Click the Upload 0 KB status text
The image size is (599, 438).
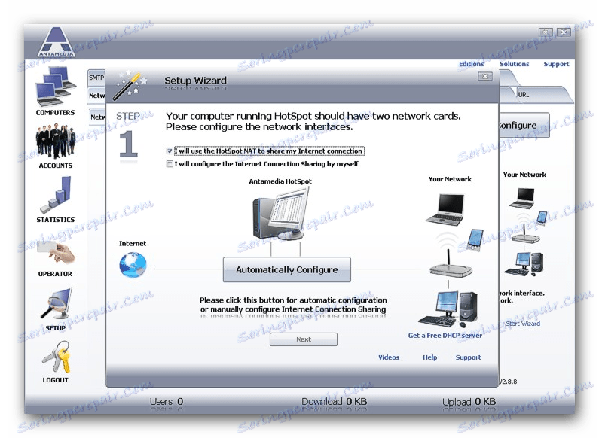coord(469,402)
